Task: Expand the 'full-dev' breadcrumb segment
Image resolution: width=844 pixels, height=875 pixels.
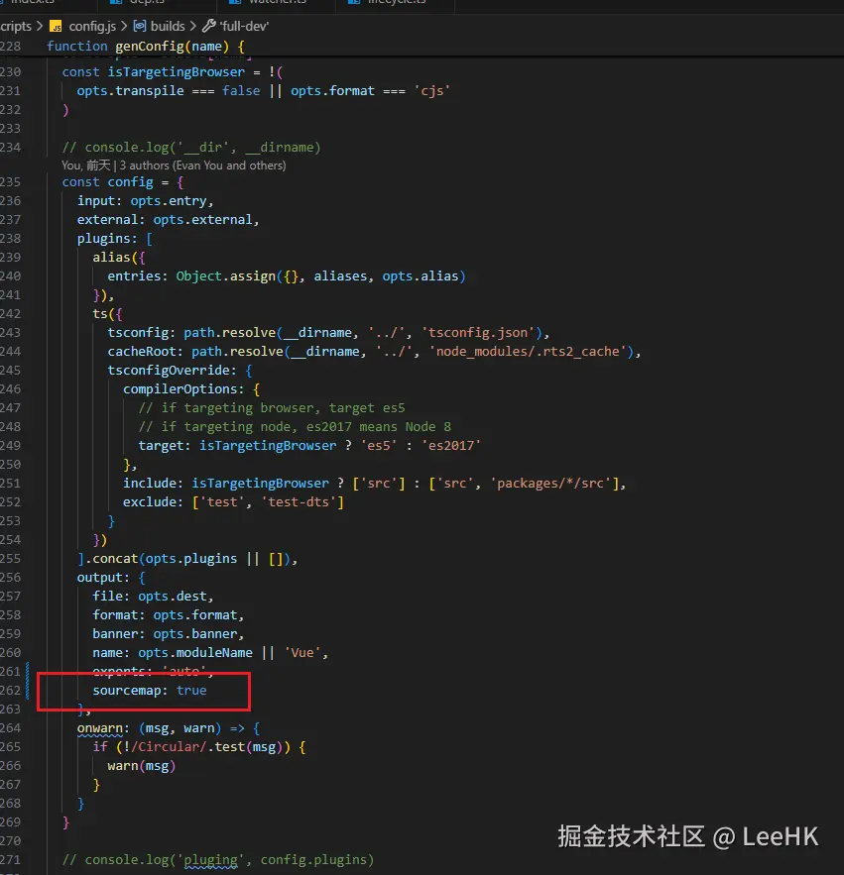Action: (x=245, y=27)
